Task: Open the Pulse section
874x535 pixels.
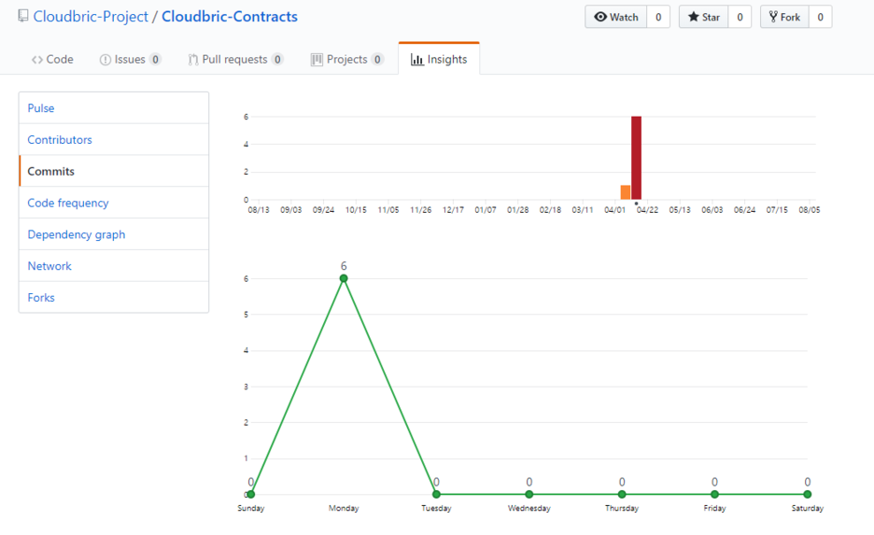Action: pos(114,108)
